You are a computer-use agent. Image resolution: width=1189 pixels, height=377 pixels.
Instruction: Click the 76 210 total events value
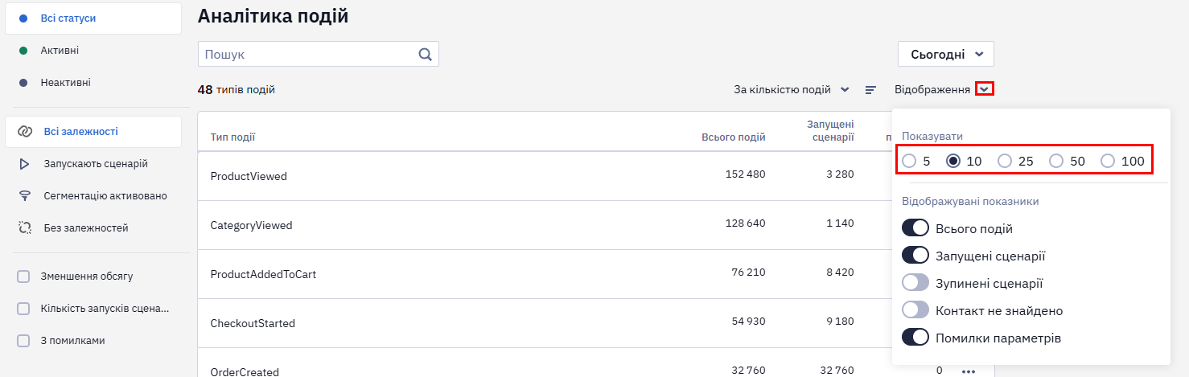pos(749,273)
